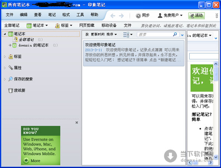Maximize the 印象笔记 window
Viewport: 221px width, 168px height.
pyautogui.click(x=209, y=5)
